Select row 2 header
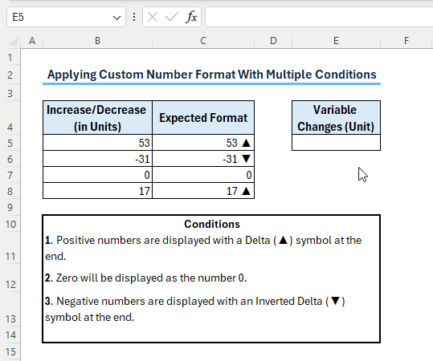The image size is (433, 361). point(10,75)
